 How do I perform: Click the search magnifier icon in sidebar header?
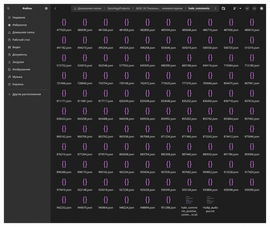point(8,8)
